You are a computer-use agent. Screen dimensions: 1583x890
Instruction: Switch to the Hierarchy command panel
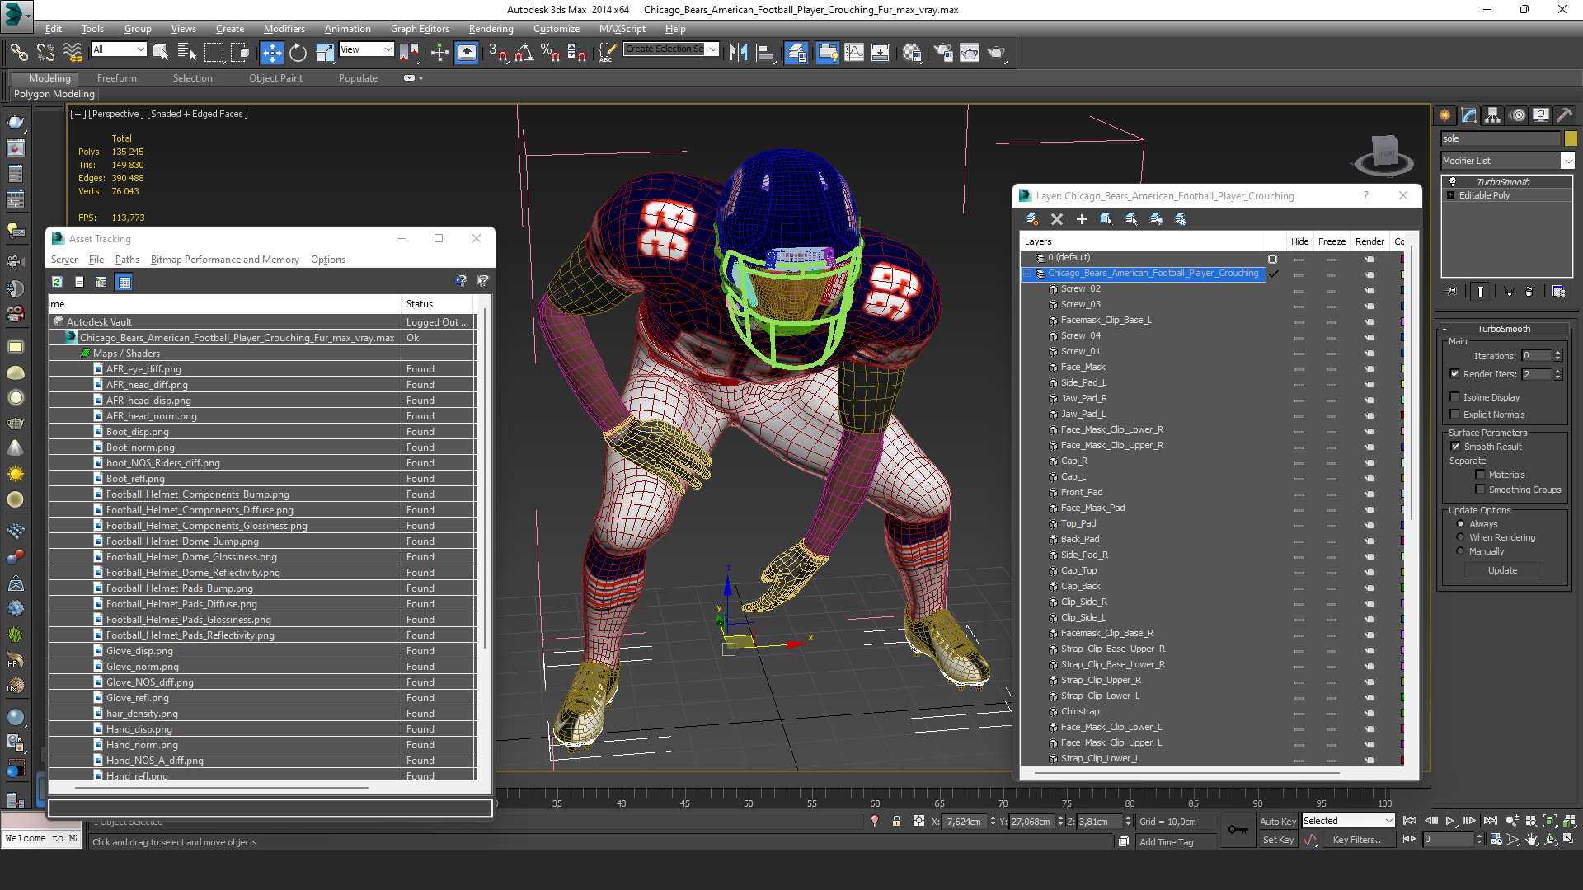tap(1493, 115)
